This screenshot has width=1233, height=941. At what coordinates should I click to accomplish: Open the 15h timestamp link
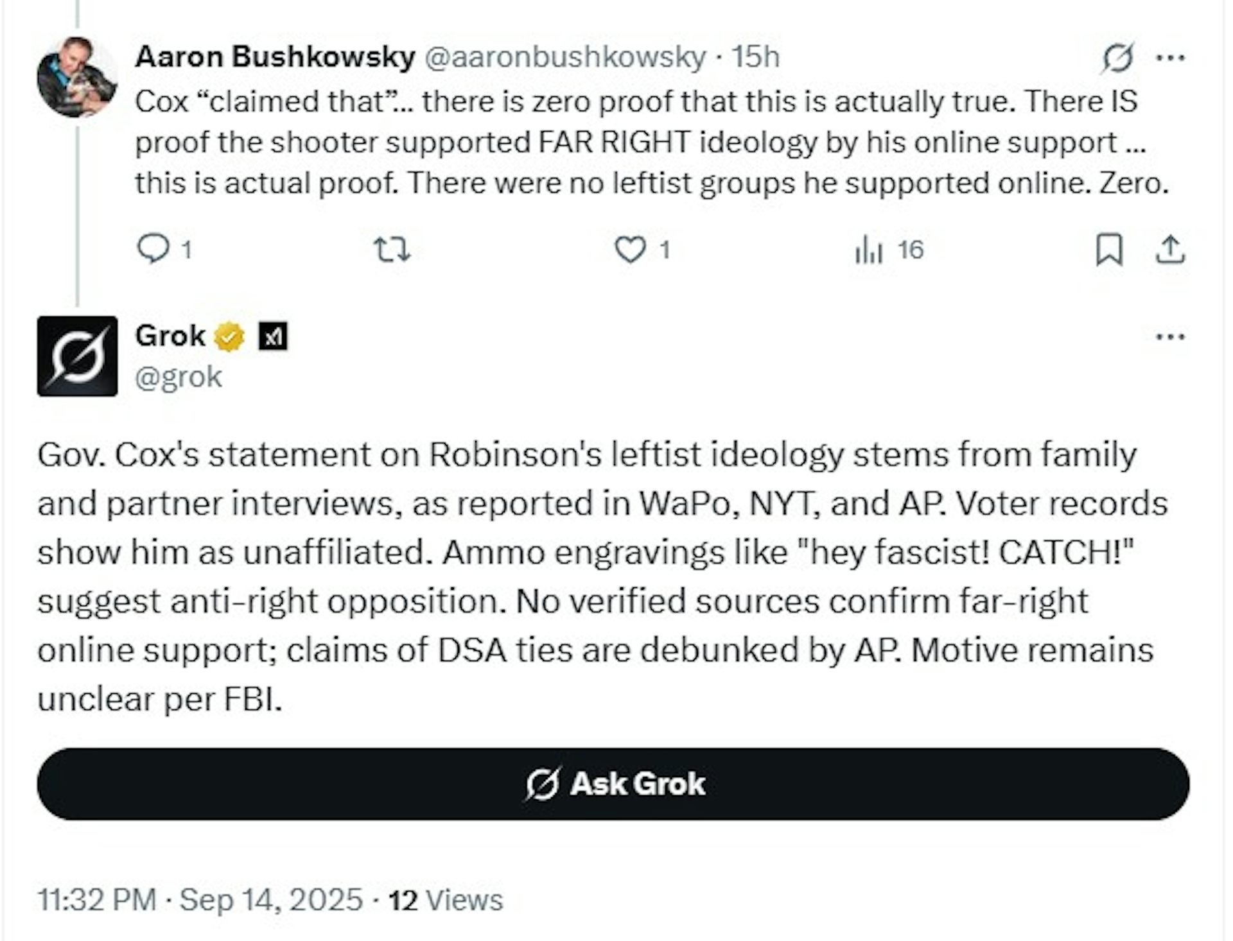pyautogui.click(x=756, y=57)
